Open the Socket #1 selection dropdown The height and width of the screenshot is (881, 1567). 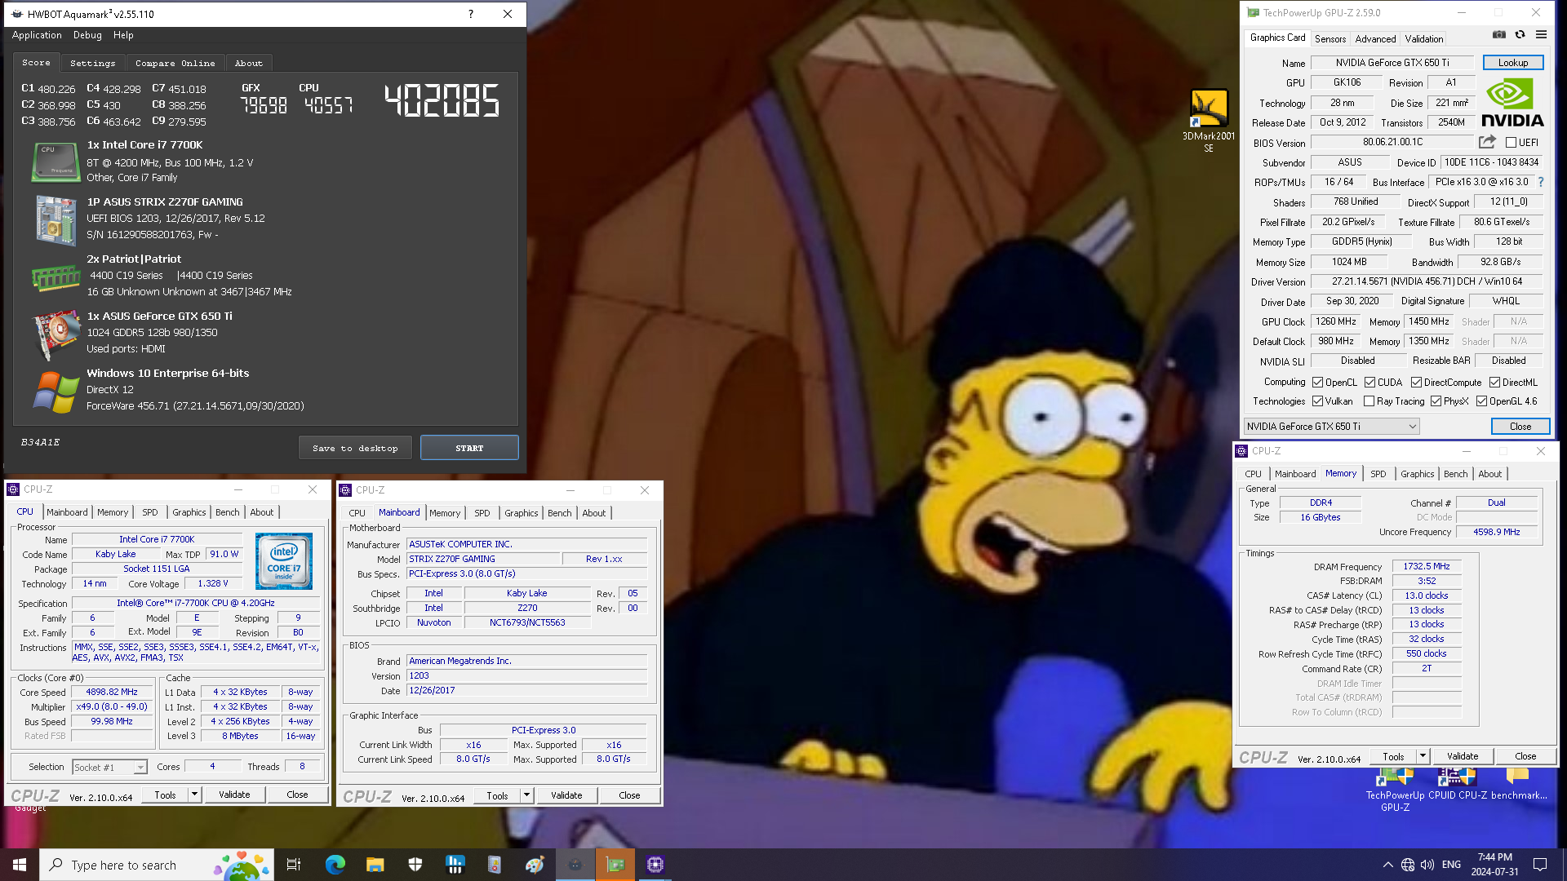(x=109, y=768)
